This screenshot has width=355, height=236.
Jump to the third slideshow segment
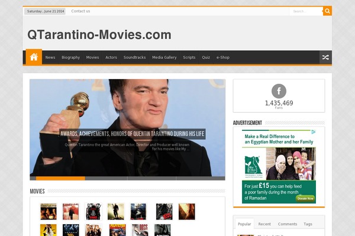[x=151, y=178]
